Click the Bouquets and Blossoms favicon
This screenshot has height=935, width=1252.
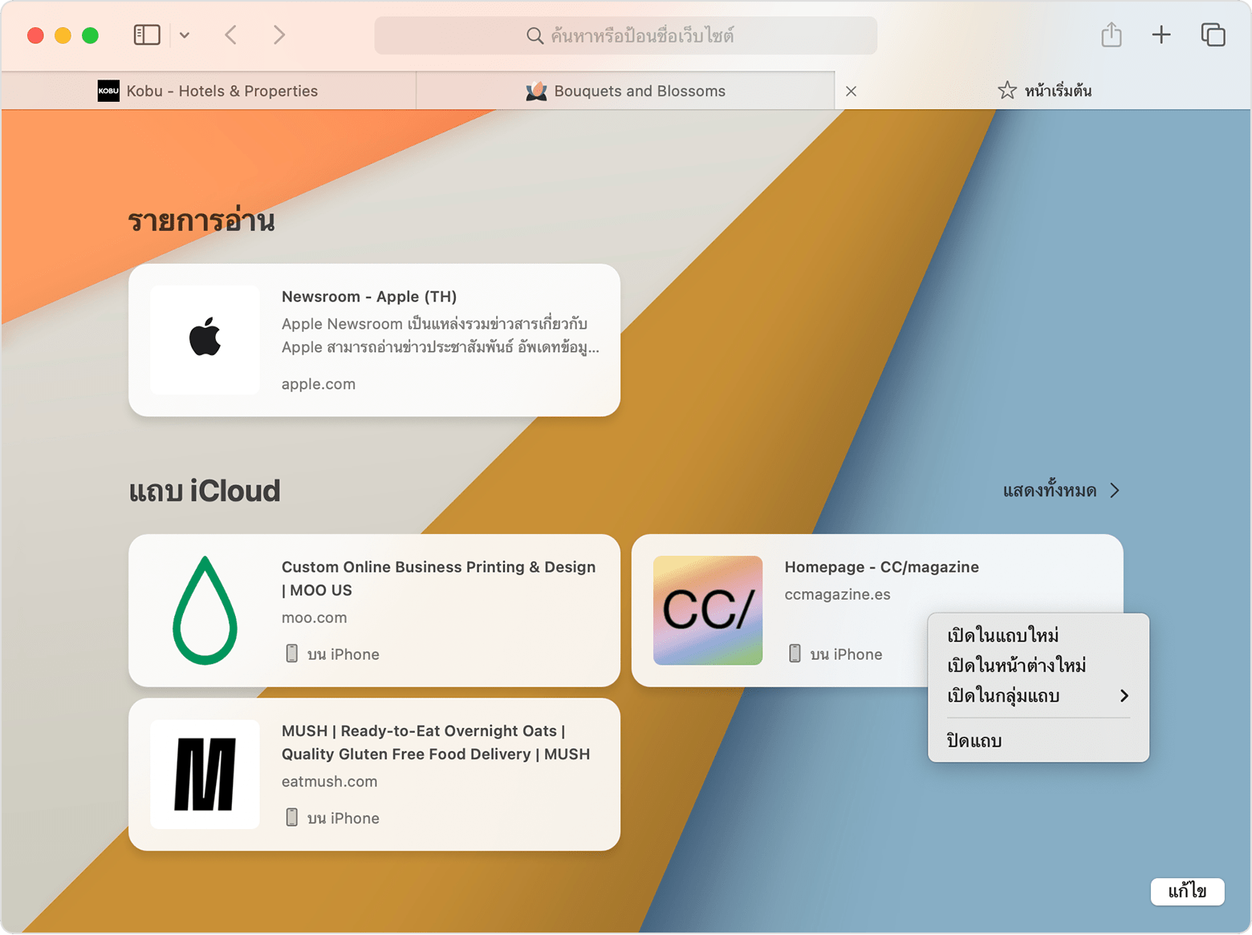click(536, 91)
